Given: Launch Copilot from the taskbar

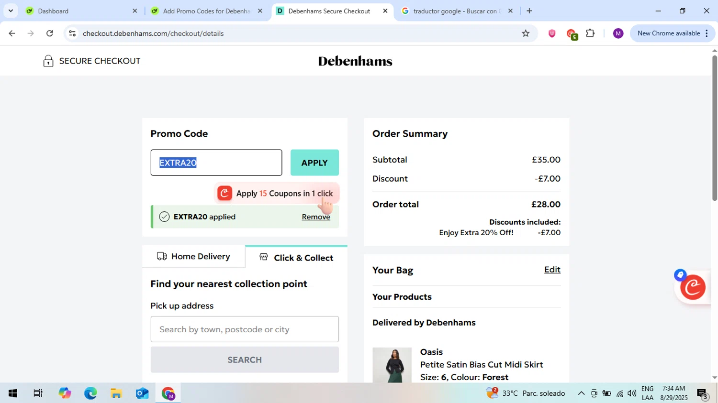Looking at the screenshot, I should 65,393.
